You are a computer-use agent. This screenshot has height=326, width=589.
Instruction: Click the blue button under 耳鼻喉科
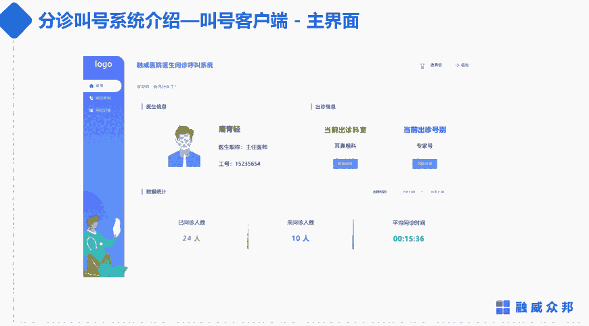[345, 164]
